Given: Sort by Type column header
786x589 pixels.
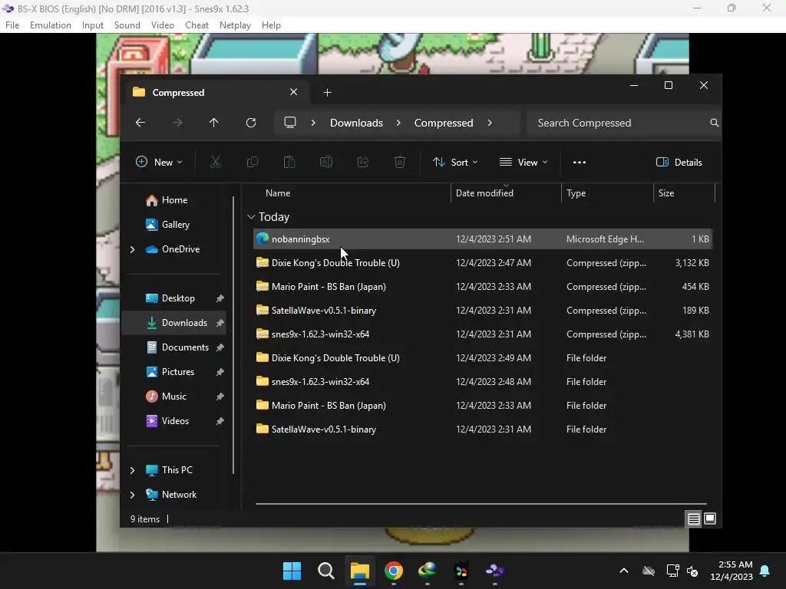Looking at the screenshot, I should (576, 192).
